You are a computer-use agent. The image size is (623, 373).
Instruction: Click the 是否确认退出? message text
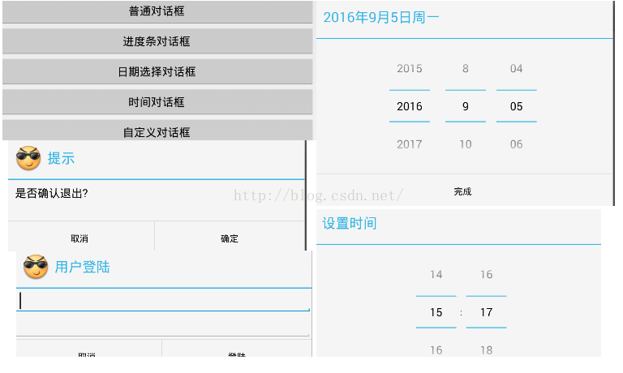point(52,194)
